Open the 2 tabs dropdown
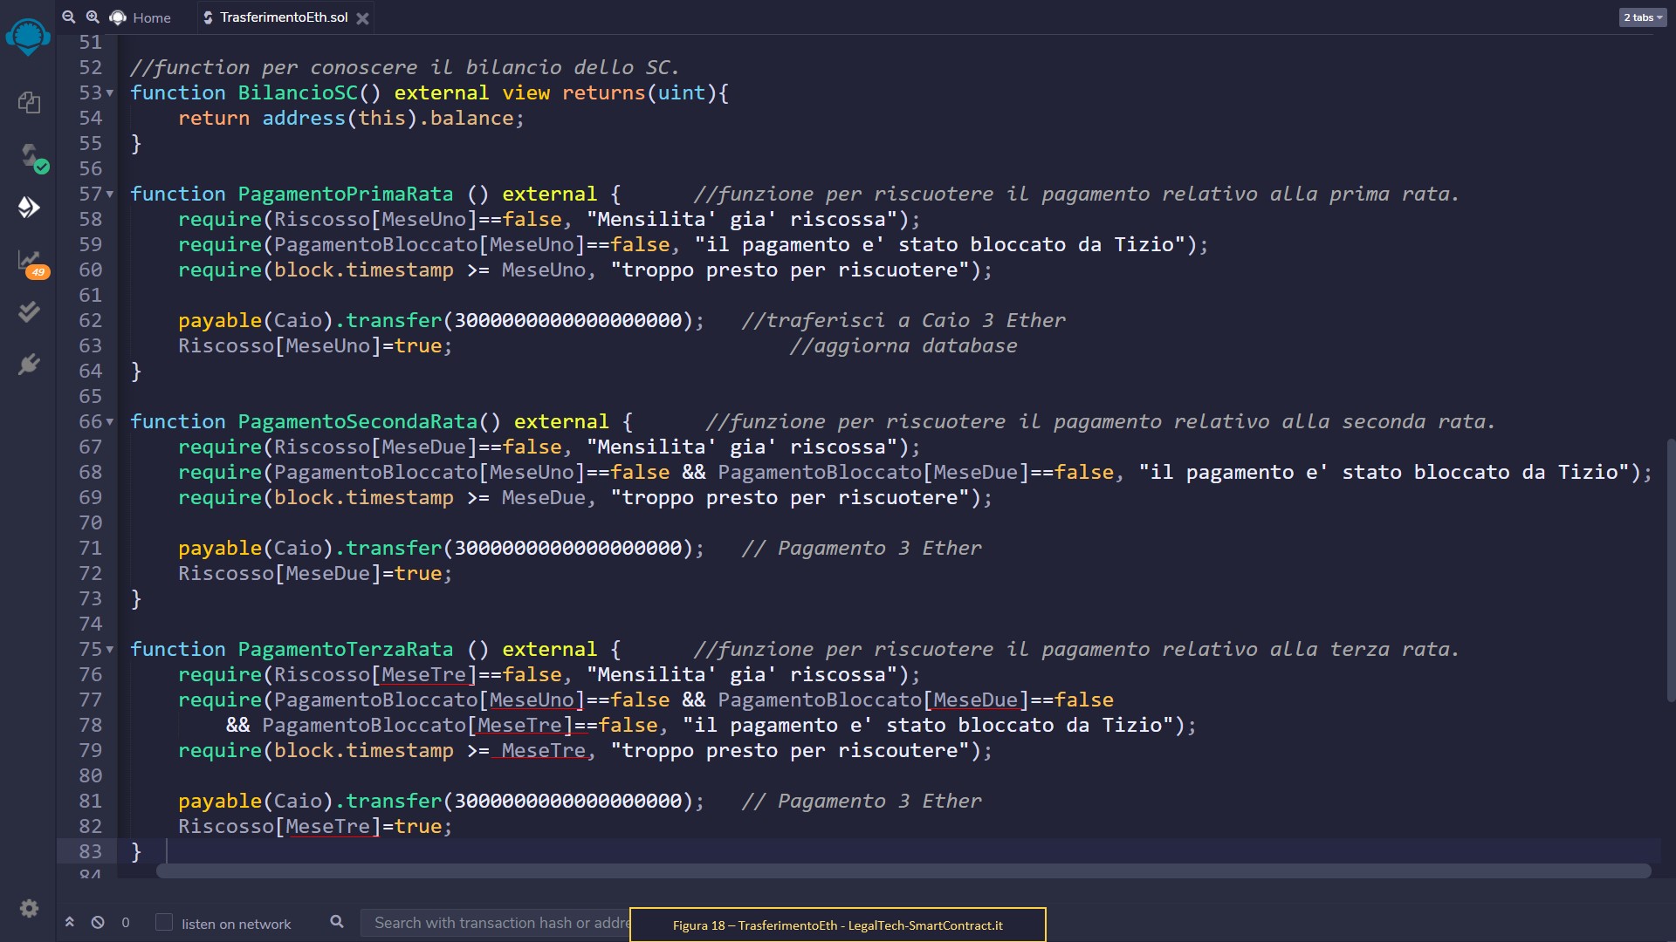 coord(1643,17)
